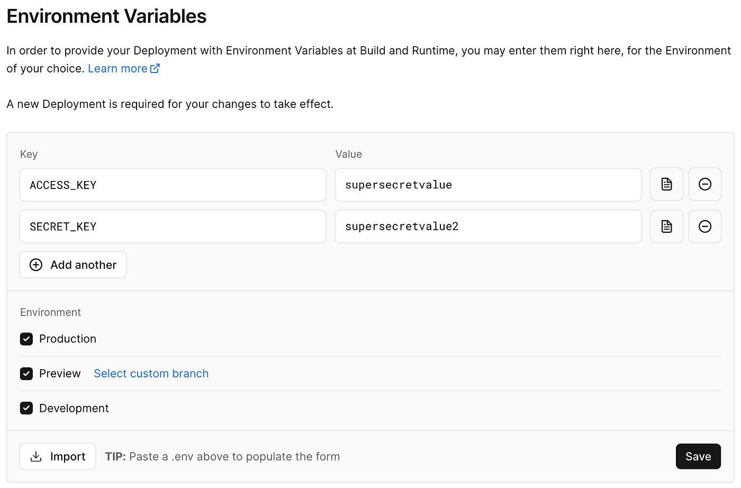The image size is (741, 488).
Task: Click the file icon for SECRET_KEY row
Action: tap(666, 227)
